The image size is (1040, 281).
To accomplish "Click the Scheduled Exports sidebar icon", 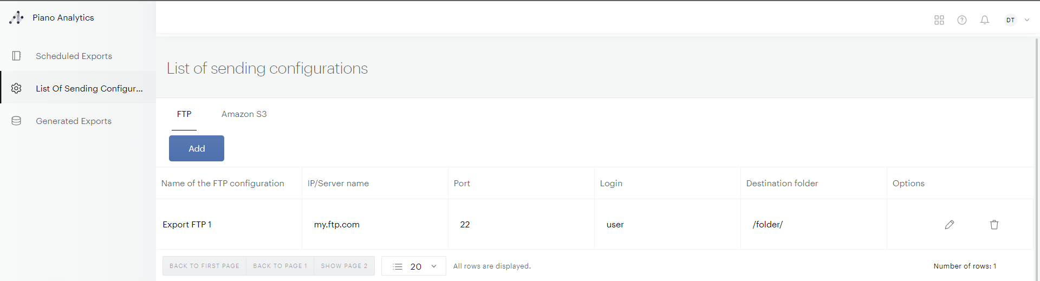I will (x=16, y=56).
